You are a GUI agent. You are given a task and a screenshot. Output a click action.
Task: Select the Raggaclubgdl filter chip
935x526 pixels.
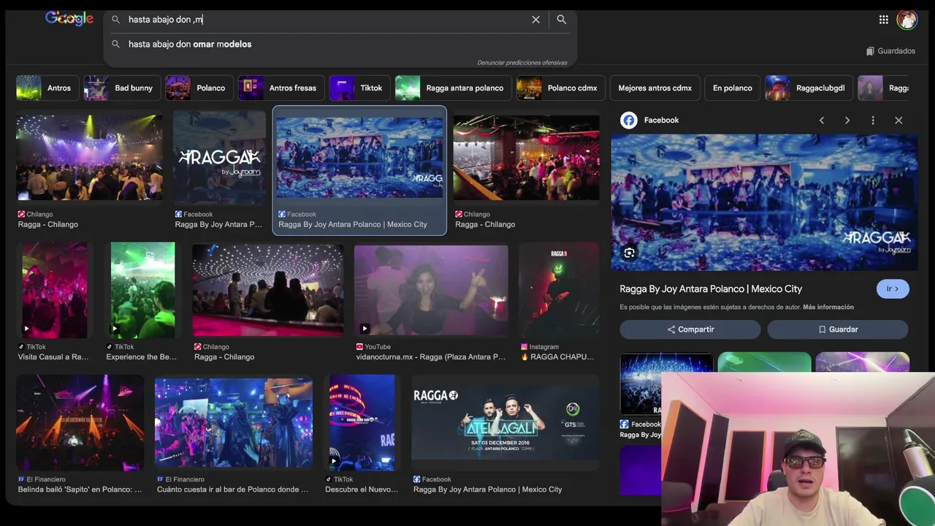click(x=808, y=88)
